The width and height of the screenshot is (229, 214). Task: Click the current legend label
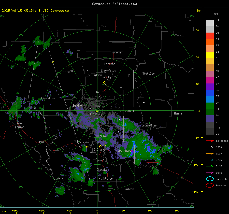pyautogui.click(x=221, y=179)
